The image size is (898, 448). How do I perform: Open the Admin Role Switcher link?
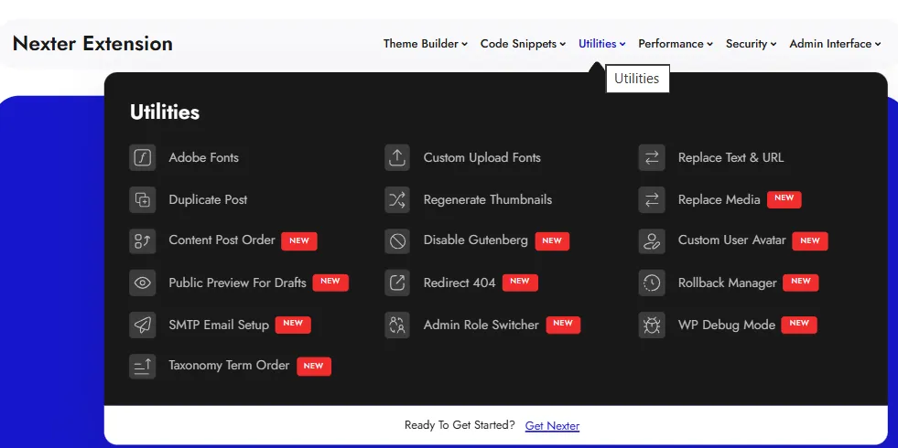(481, 325)
